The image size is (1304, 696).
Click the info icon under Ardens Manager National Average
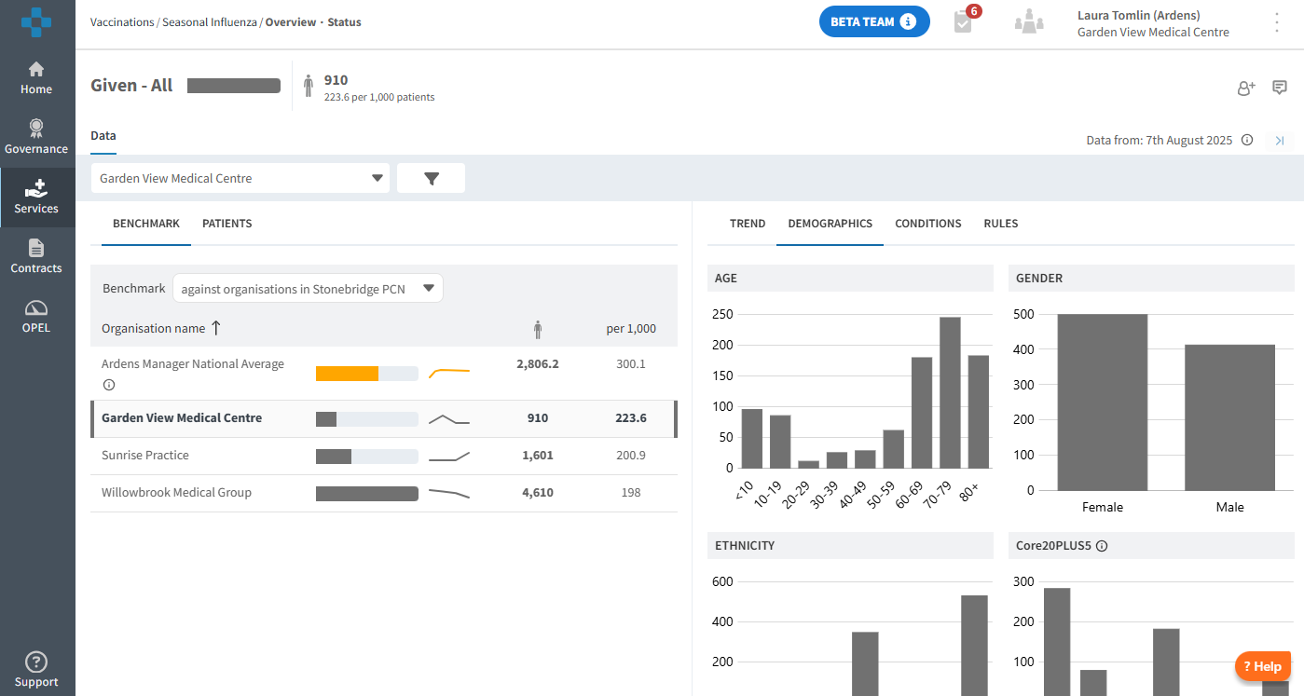[x=108, y=385]
